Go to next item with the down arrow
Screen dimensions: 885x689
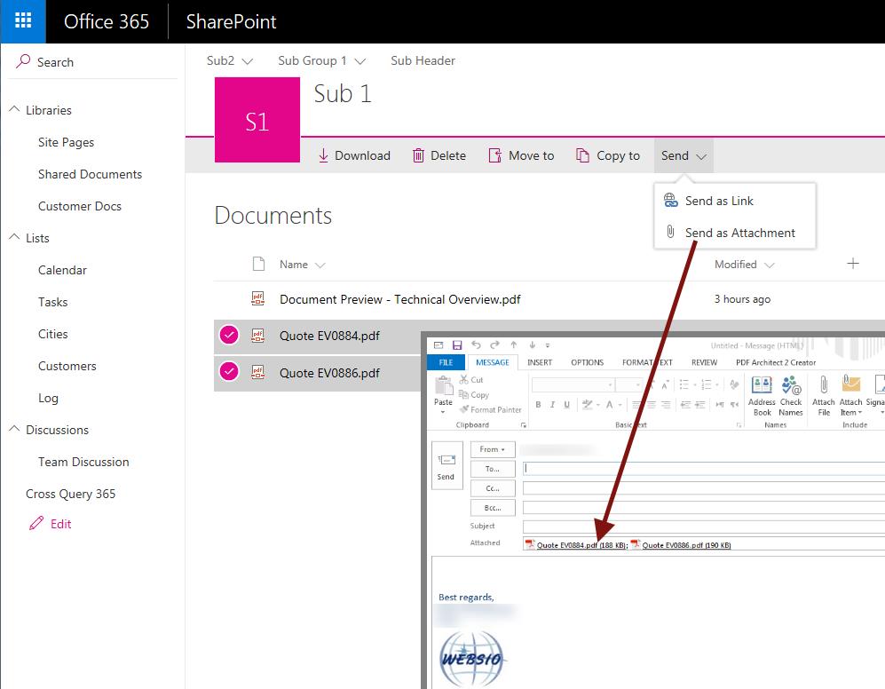533,345
